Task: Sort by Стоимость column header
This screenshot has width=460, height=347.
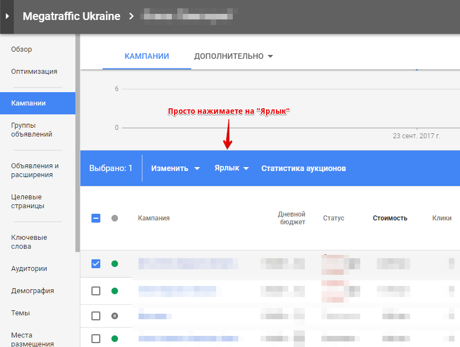Action: pos(390,218)
